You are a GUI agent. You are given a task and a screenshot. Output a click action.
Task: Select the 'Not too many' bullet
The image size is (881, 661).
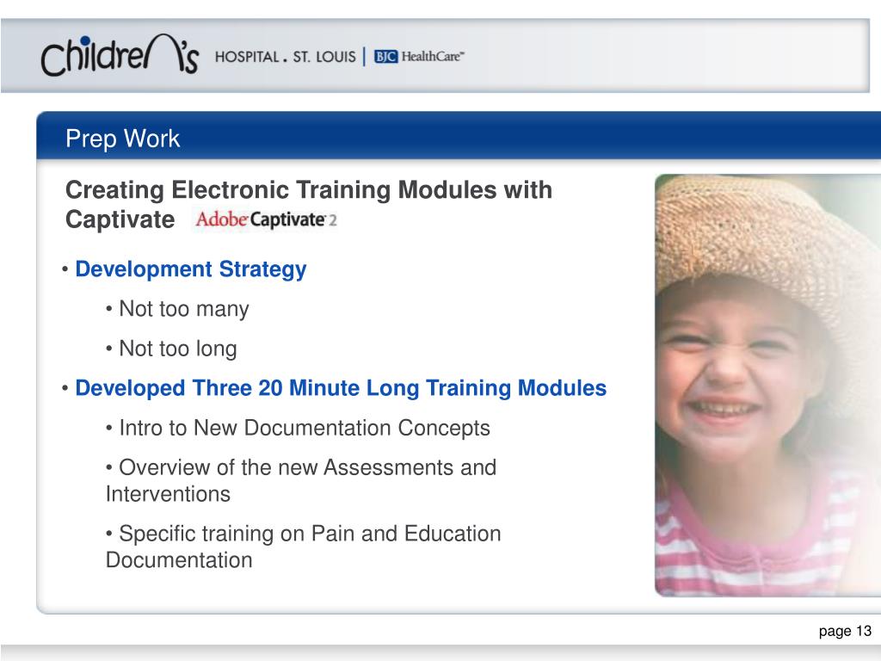click(x=184, y=309)
